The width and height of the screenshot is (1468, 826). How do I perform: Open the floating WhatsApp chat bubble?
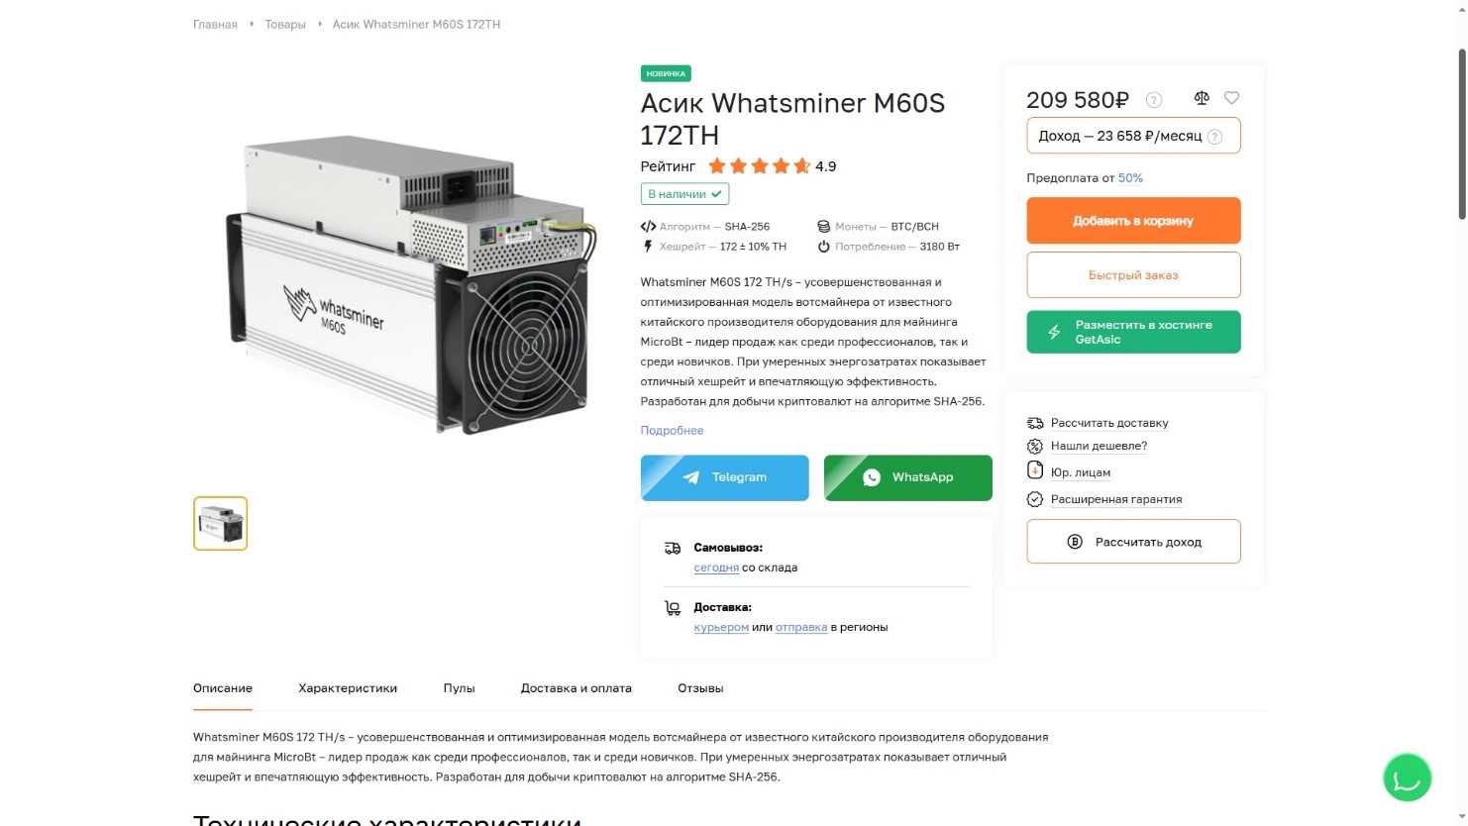pyautogui.click(x=1407, y=777)
